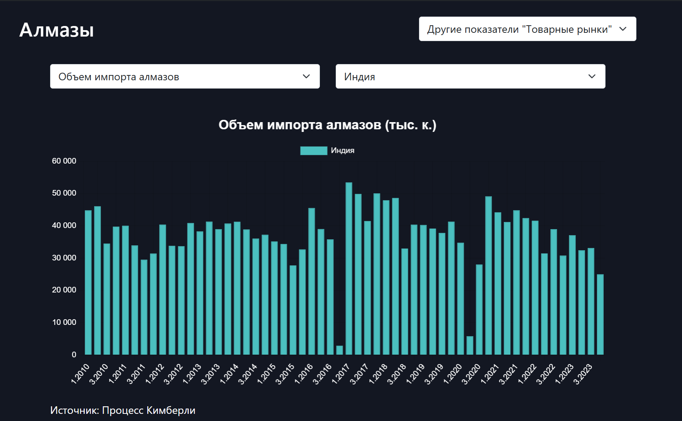
Task: Open the 'Индия' country dropdown
Action: tap(471, 77)
